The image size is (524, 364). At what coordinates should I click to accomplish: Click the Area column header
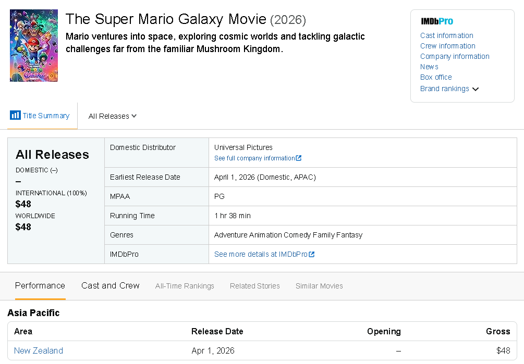point(23,331)
